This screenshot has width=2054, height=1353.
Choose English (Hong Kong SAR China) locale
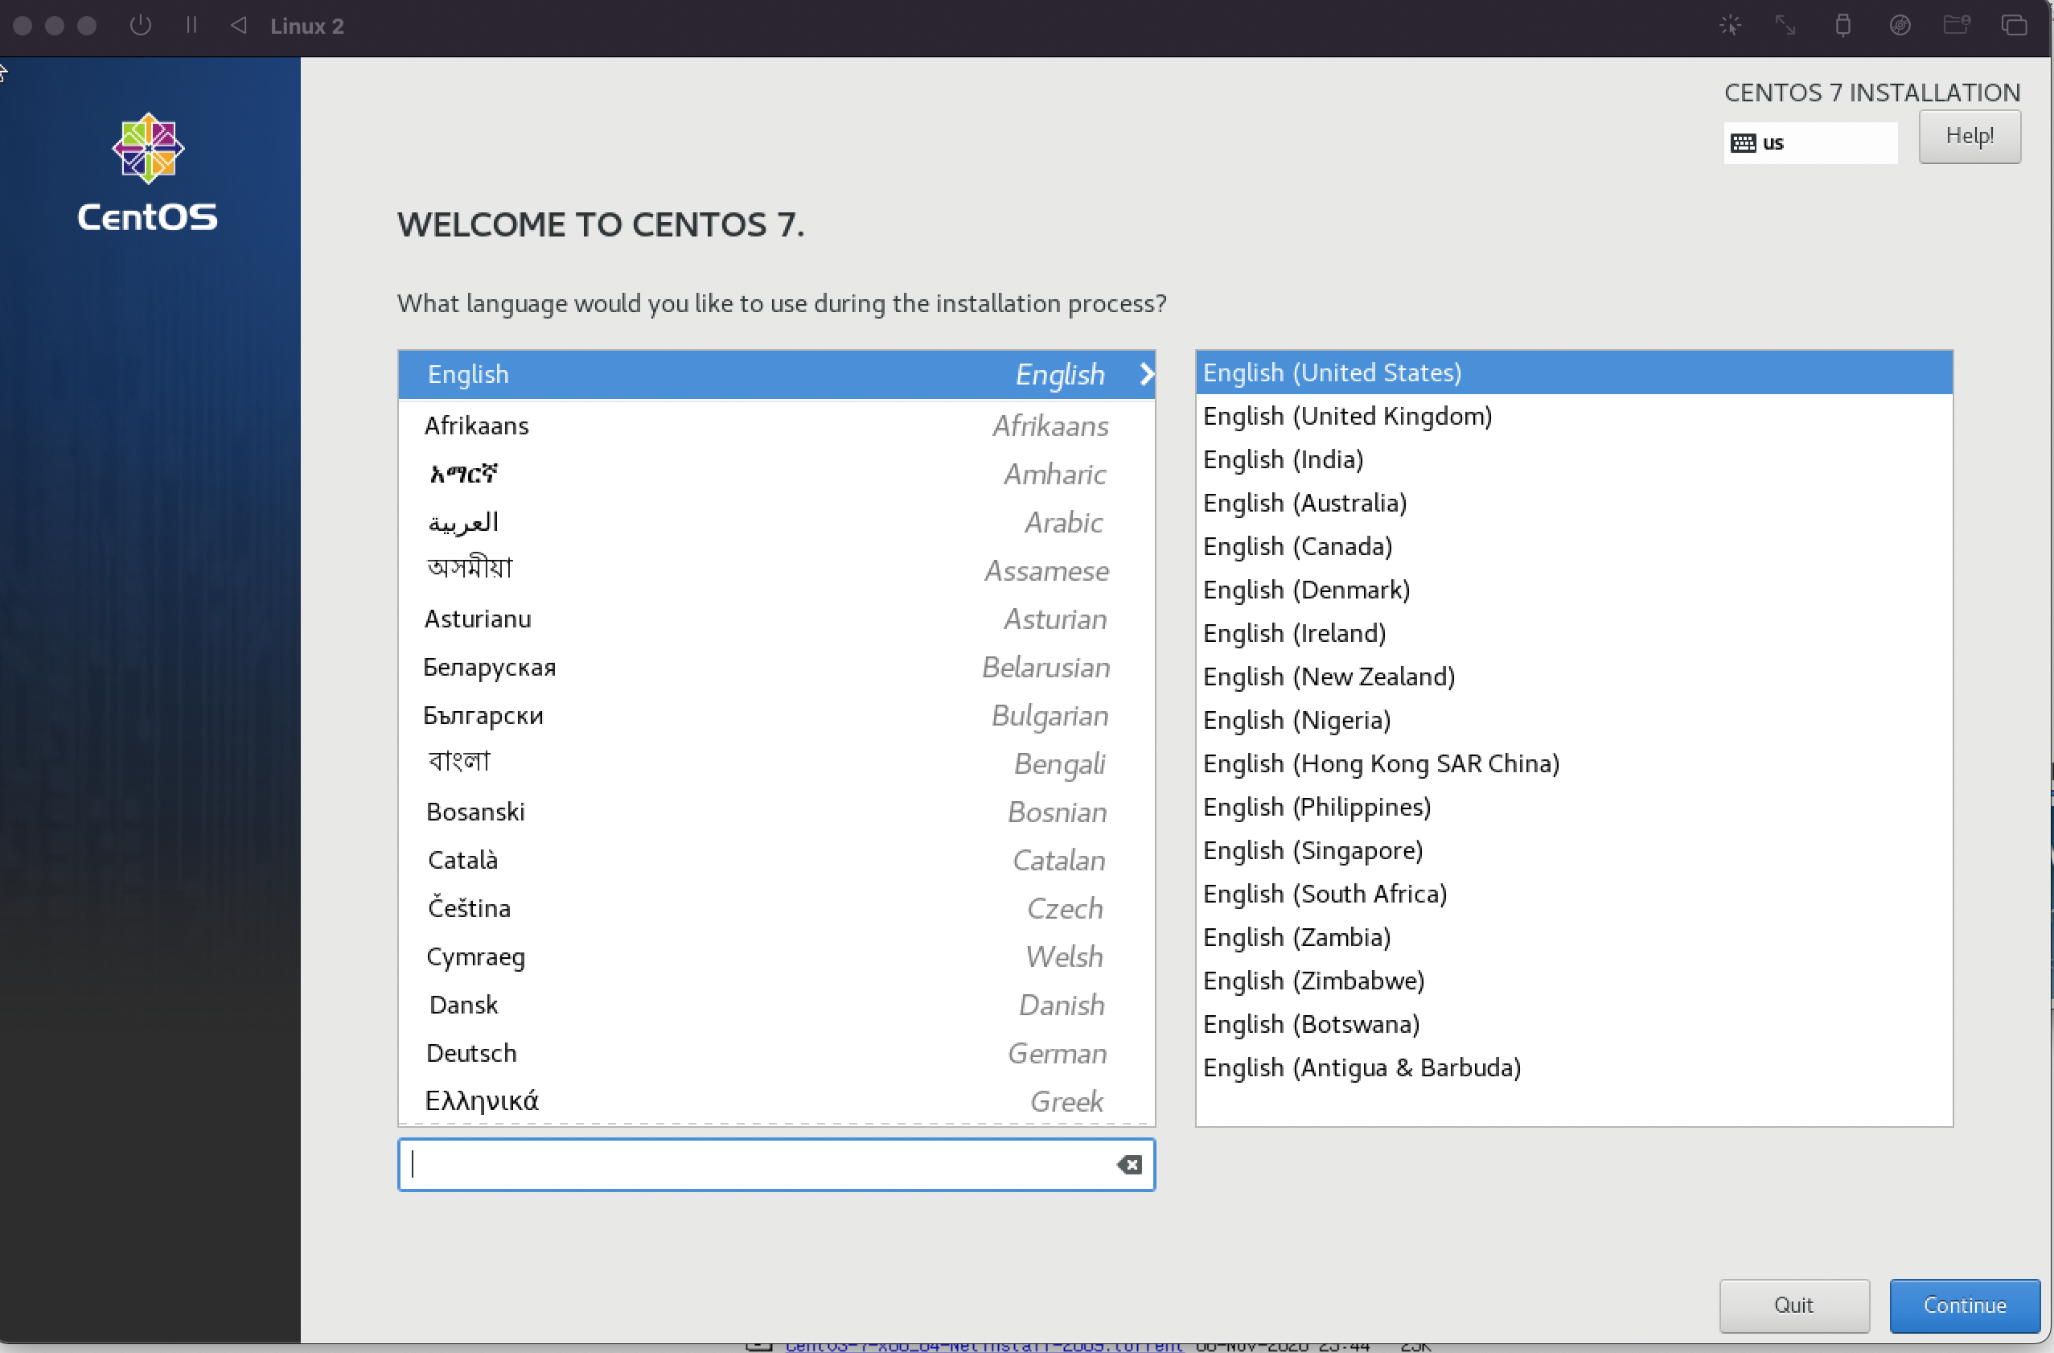click(1574, 764)
